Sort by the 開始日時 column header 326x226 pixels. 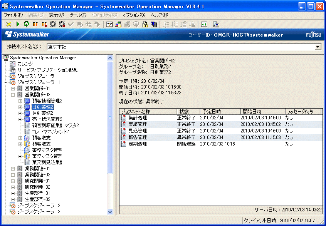[262, 111]
